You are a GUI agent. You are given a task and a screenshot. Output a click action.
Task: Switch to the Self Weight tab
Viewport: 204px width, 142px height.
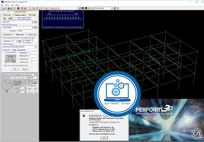(32, 15)
